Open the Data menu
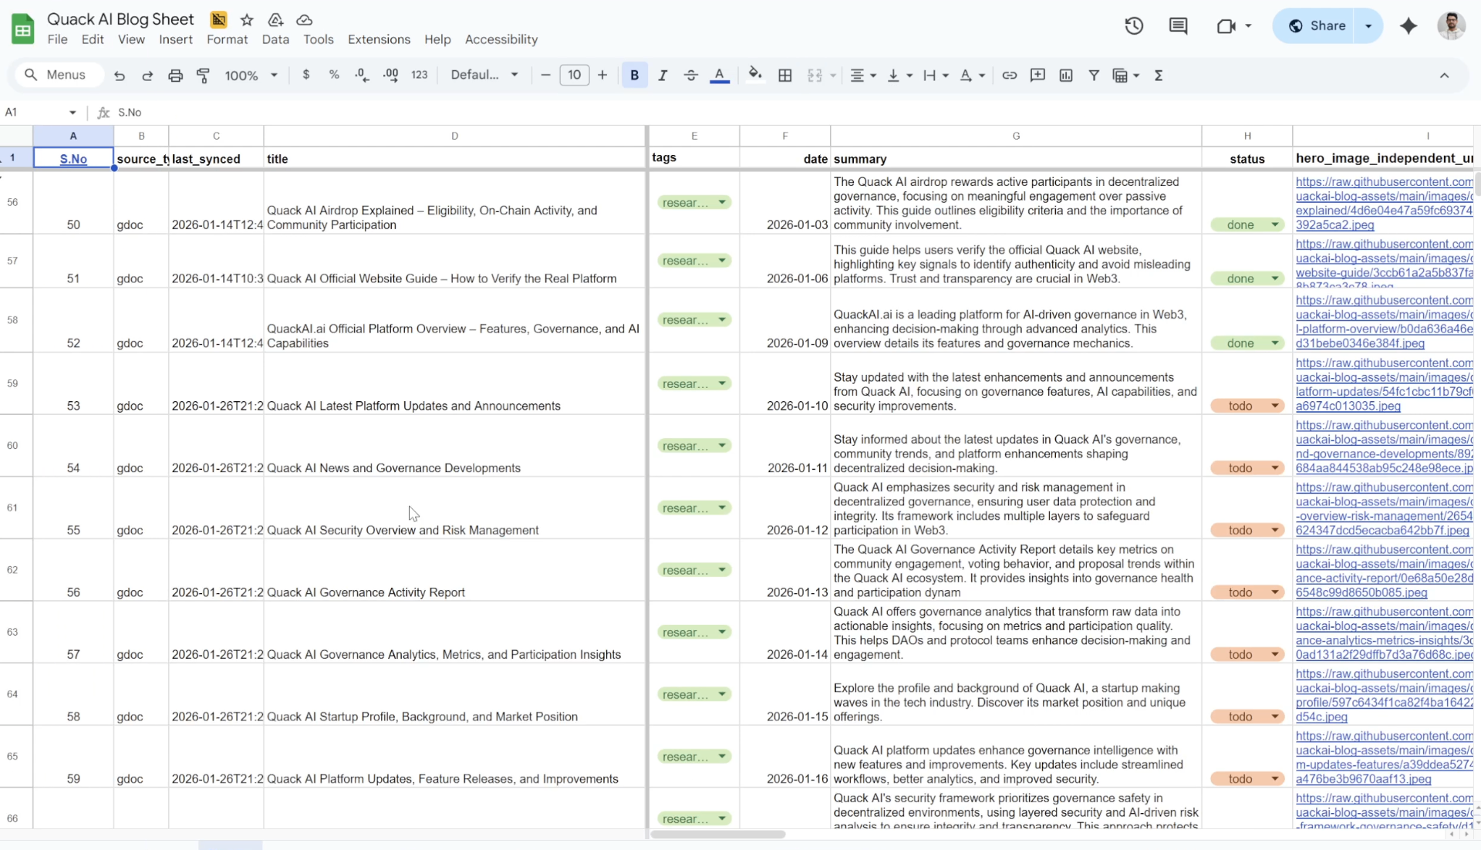The width and height of the screenshot is (1481, 850). click(275, 39)
